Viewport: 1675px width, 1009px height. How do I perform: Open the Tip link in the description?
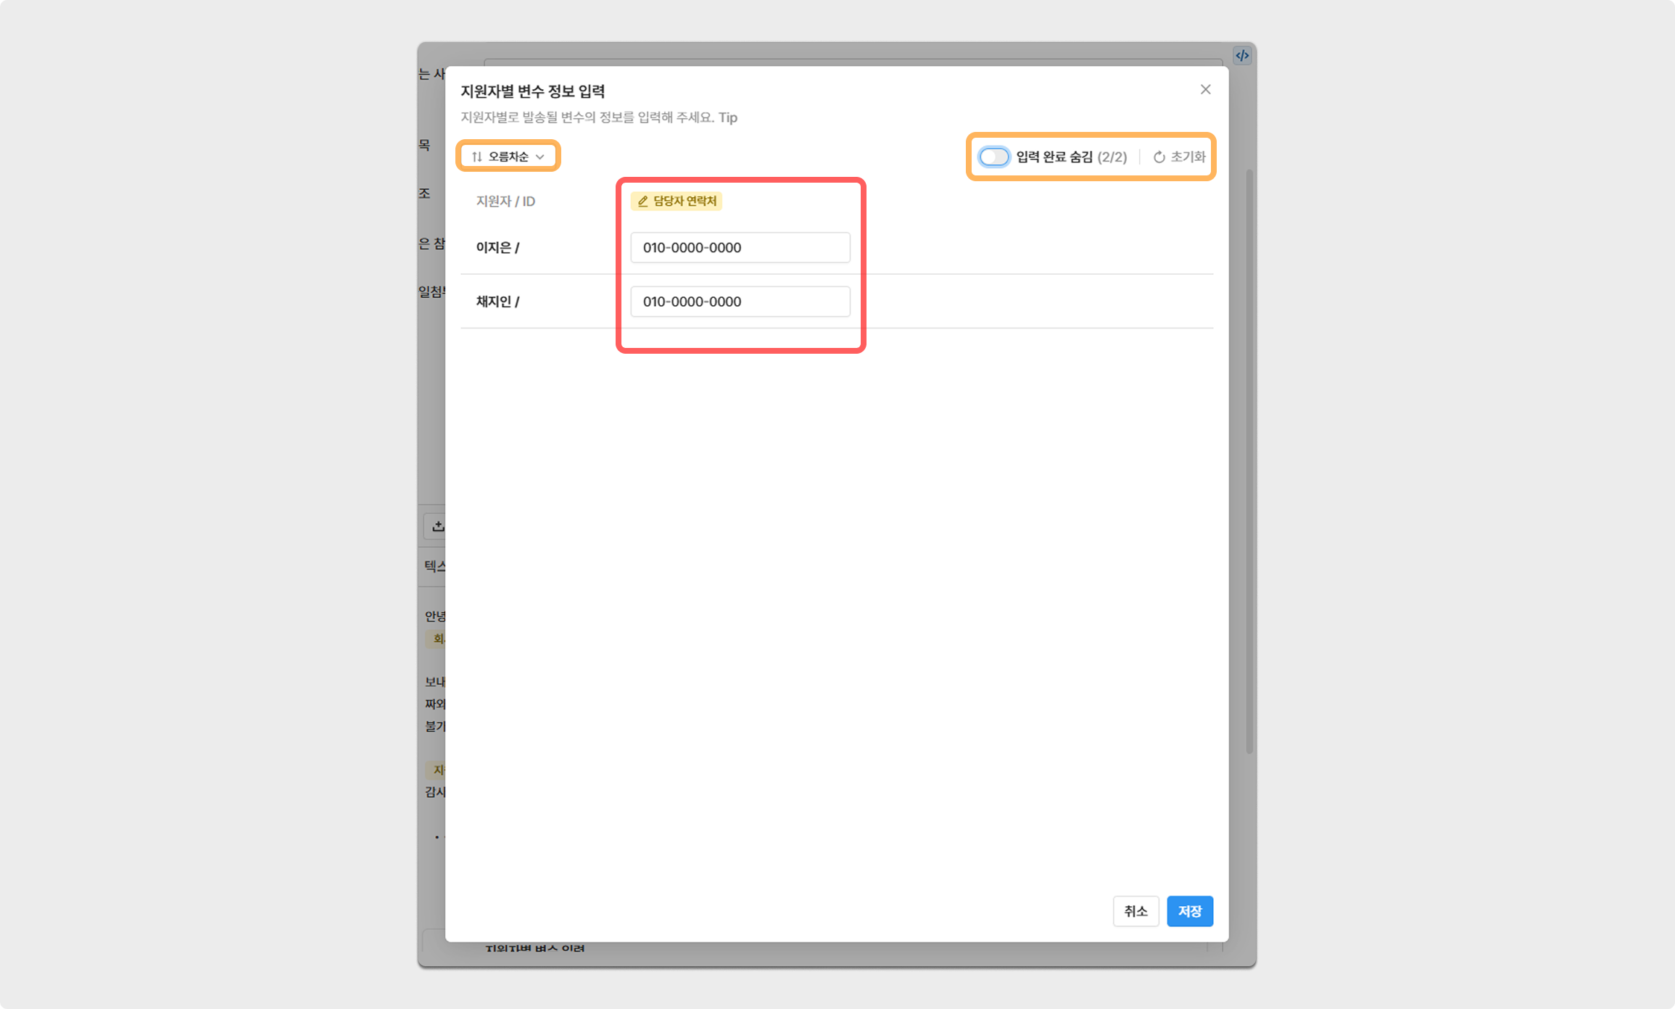[x=727, y=117]
